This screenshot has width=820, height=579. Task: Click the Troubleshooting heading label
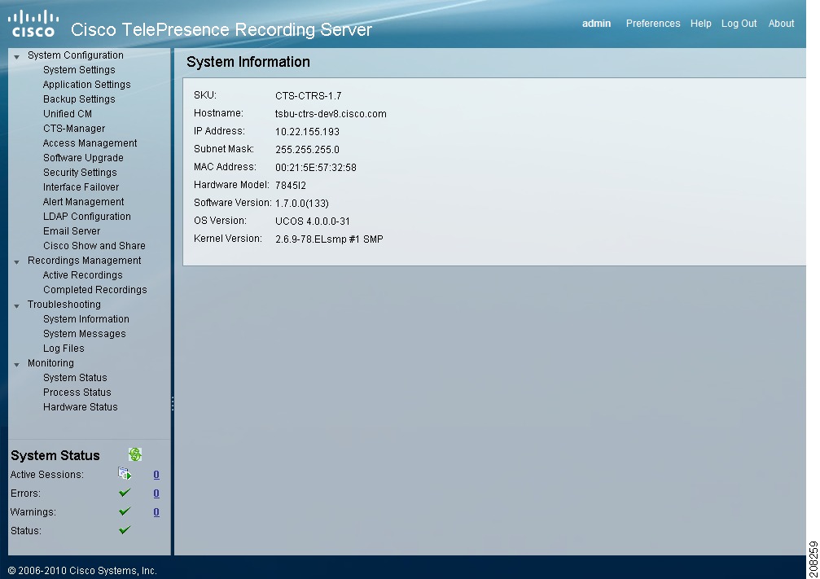64,304
